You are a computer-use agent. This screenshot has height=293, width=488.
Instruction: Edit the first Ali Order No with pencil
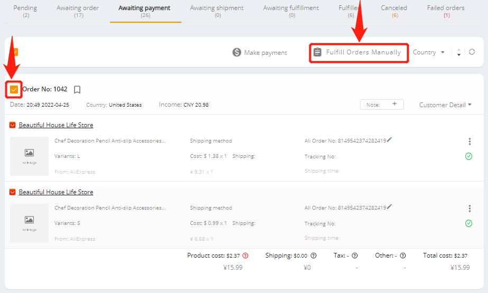[x=390, y=140]
